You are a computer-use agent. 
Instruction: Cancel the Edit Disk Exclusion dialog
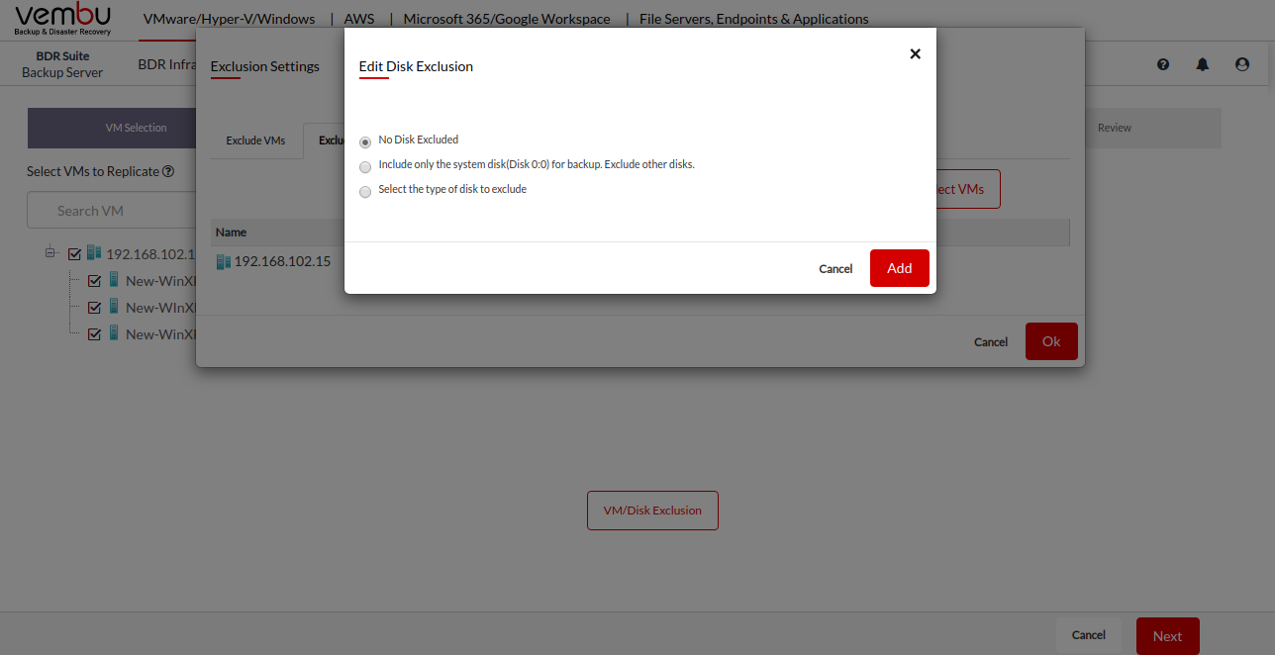click(835, 269)
